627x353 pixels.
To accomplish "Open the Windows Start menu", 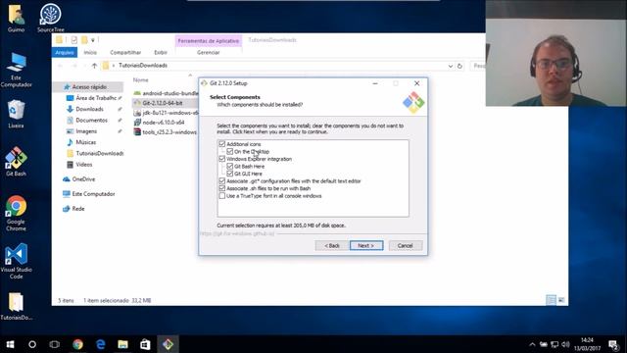I will pyautogui.click(x=10, y=344).
